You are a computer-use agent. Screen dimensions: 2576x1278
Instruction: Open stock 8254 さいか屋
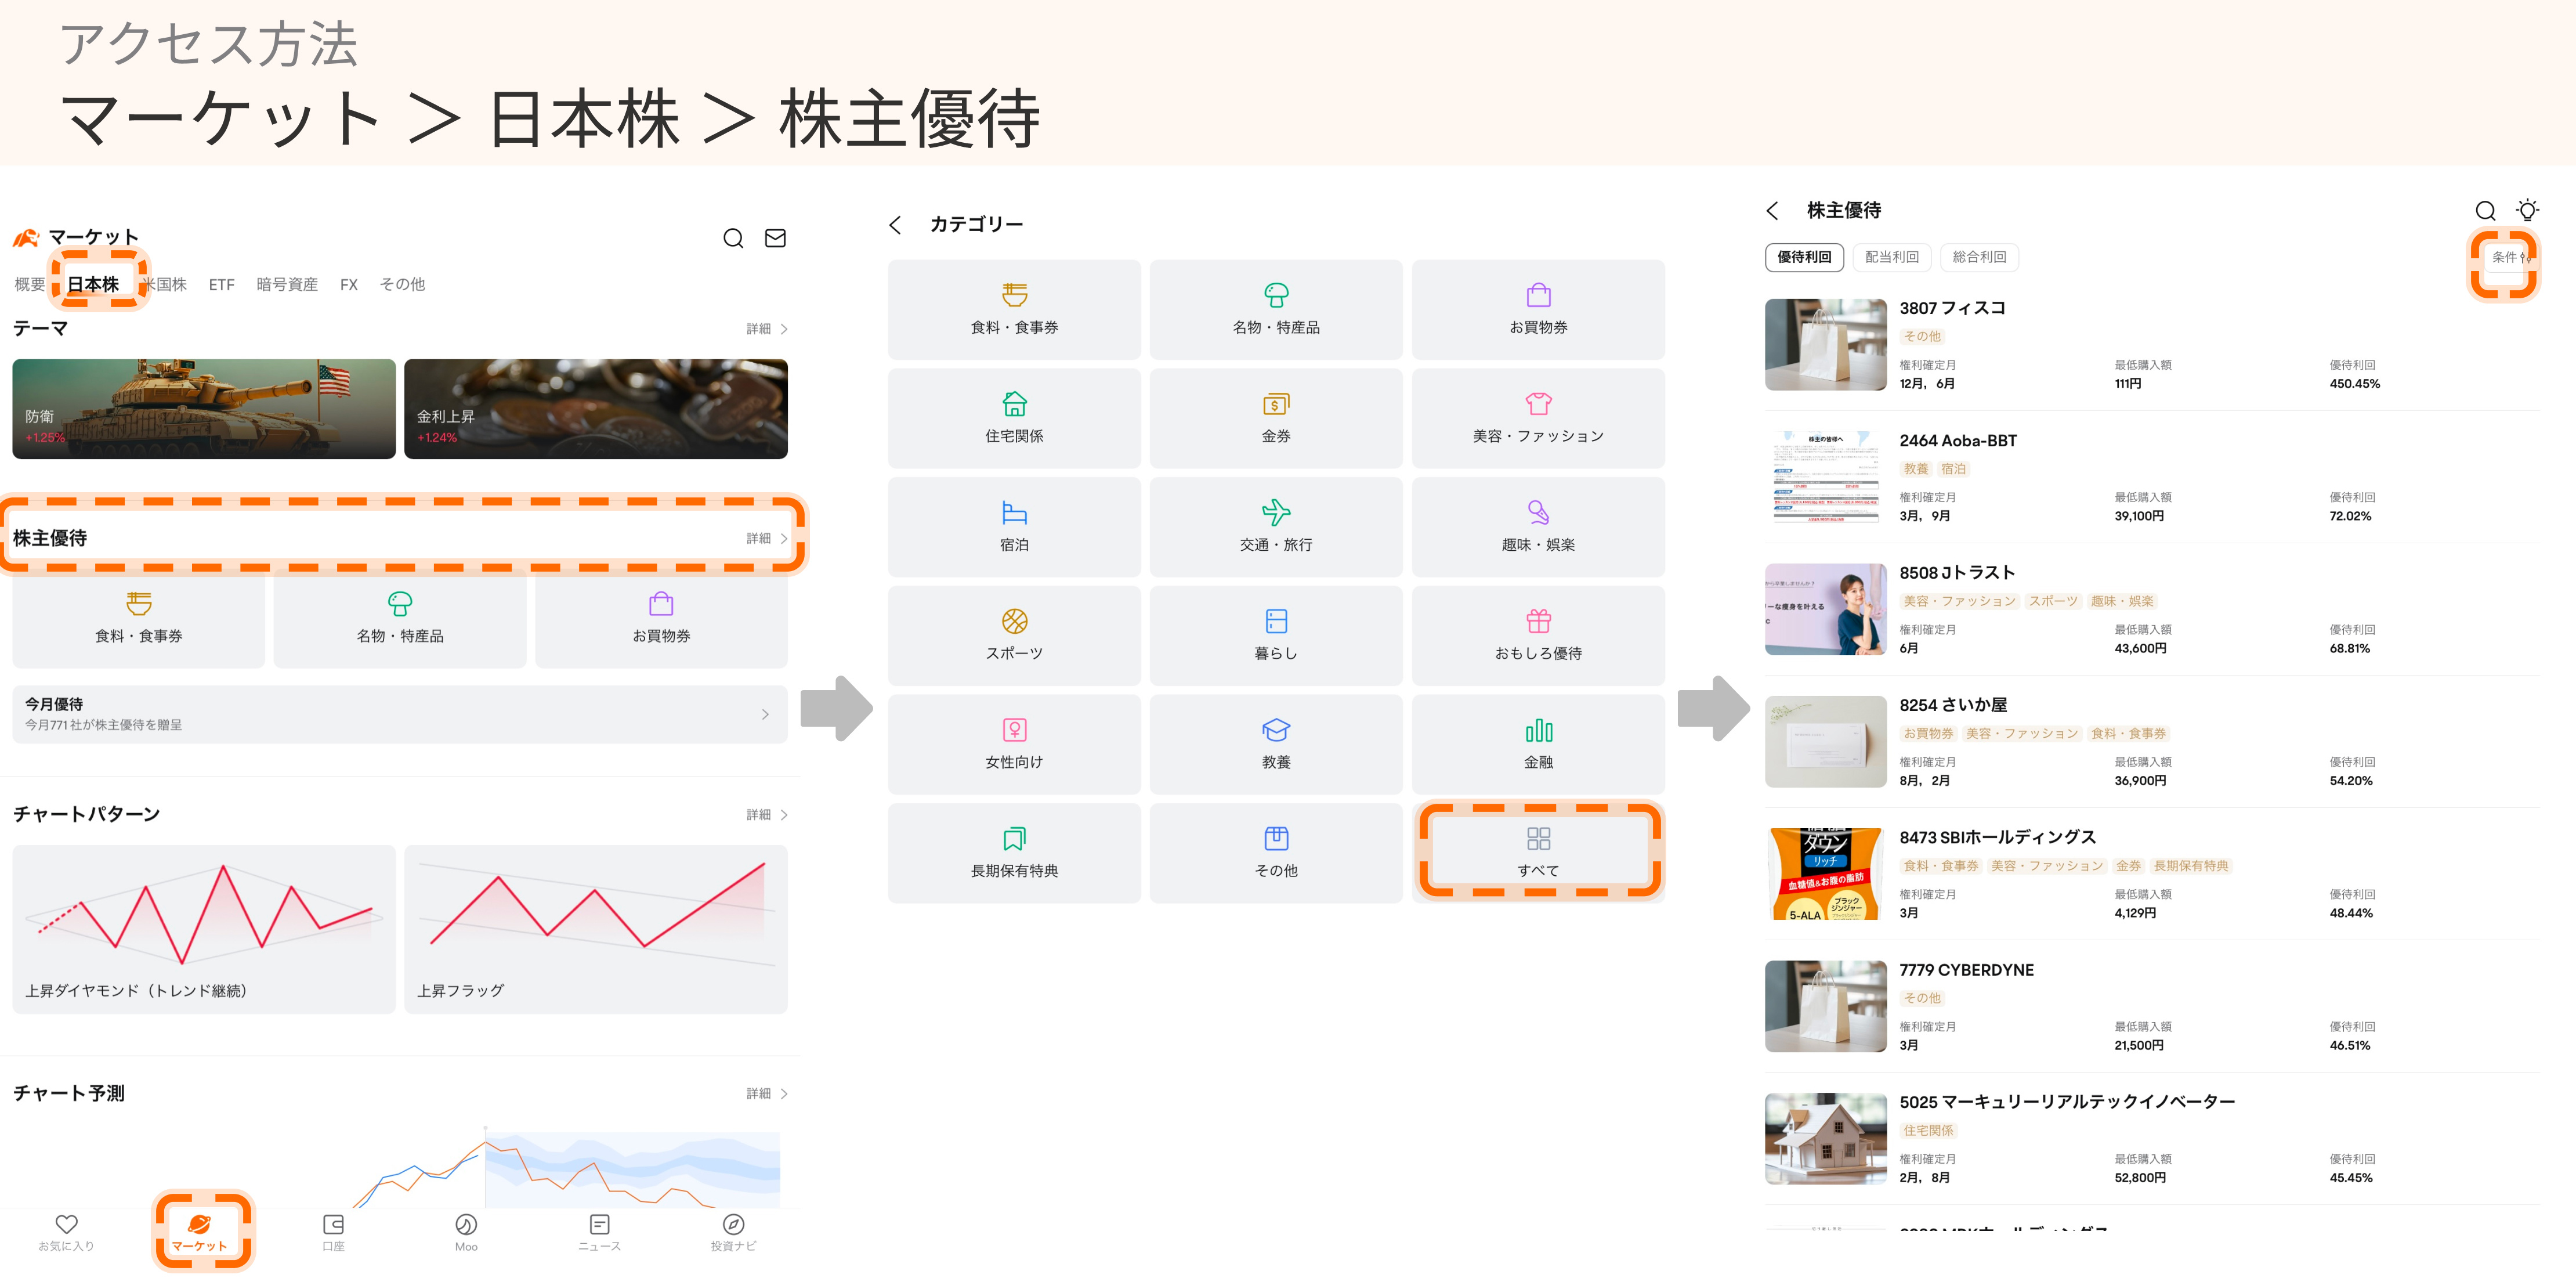(2152, 742)
